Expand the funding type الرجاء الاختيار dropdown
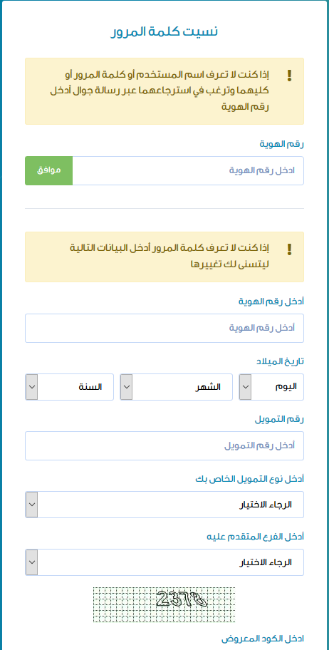This screenshot has height=650, width=329. (x=164, y=505)
